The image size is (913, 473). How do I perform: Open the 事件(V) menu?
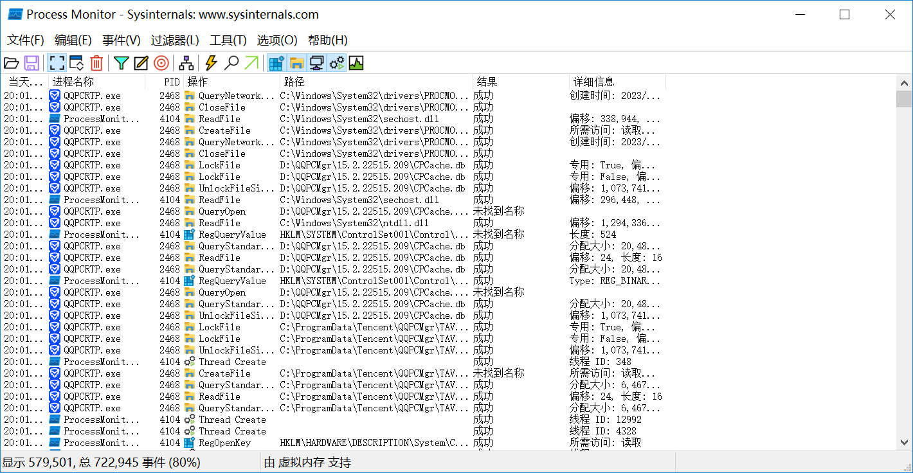pyautogui.click(x=122, y=40)
